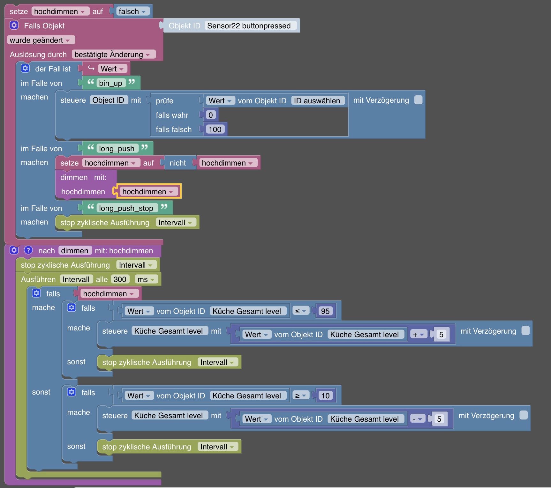Open the falsch boolean dropdown
Image resolution: width=551 pixels, height=488 pixels.
tap(132, 11)
